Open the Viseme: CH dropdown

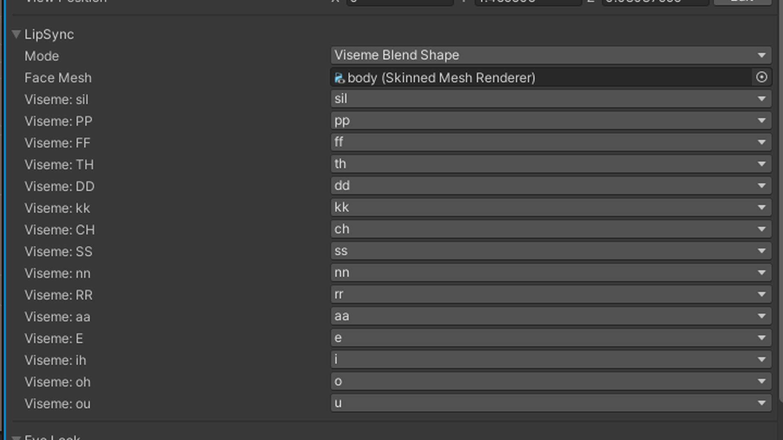click(551, 229)
